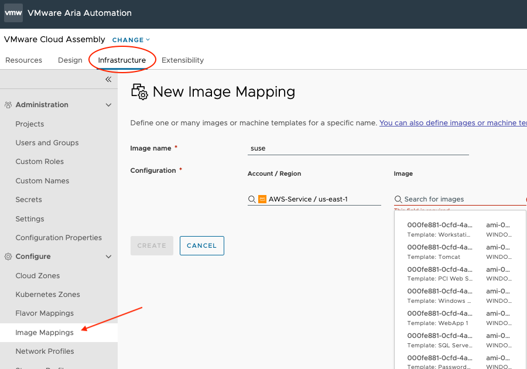
Task: Select Image Mappings in the sidebar
Action: point(45,332)
